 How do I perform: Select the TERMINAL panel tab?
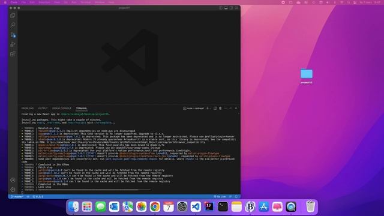pyautogui.click(x=82, y=108)
